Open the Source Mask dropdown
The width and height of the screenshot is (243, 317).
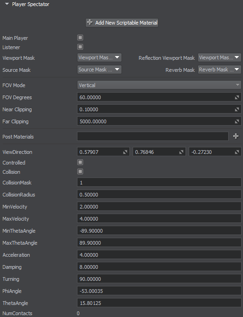(x=99, y=70)
